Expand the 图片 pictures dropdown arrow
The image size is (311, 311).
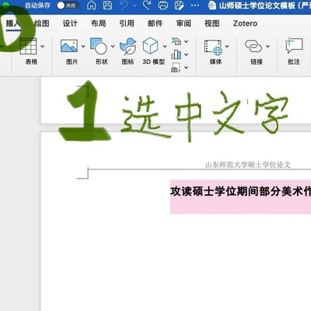tap(83, 47)
